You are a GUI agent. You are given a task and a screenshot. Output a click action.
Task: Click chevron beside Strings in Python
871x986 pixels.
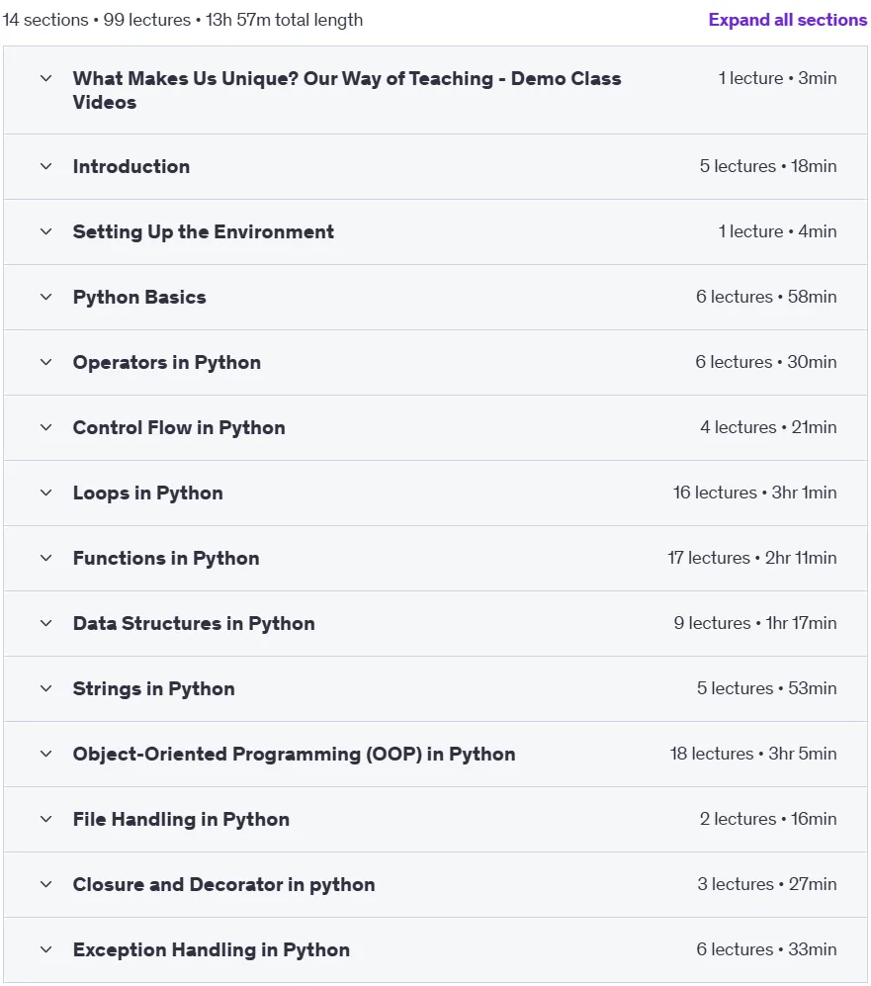[x=45, y=688]
